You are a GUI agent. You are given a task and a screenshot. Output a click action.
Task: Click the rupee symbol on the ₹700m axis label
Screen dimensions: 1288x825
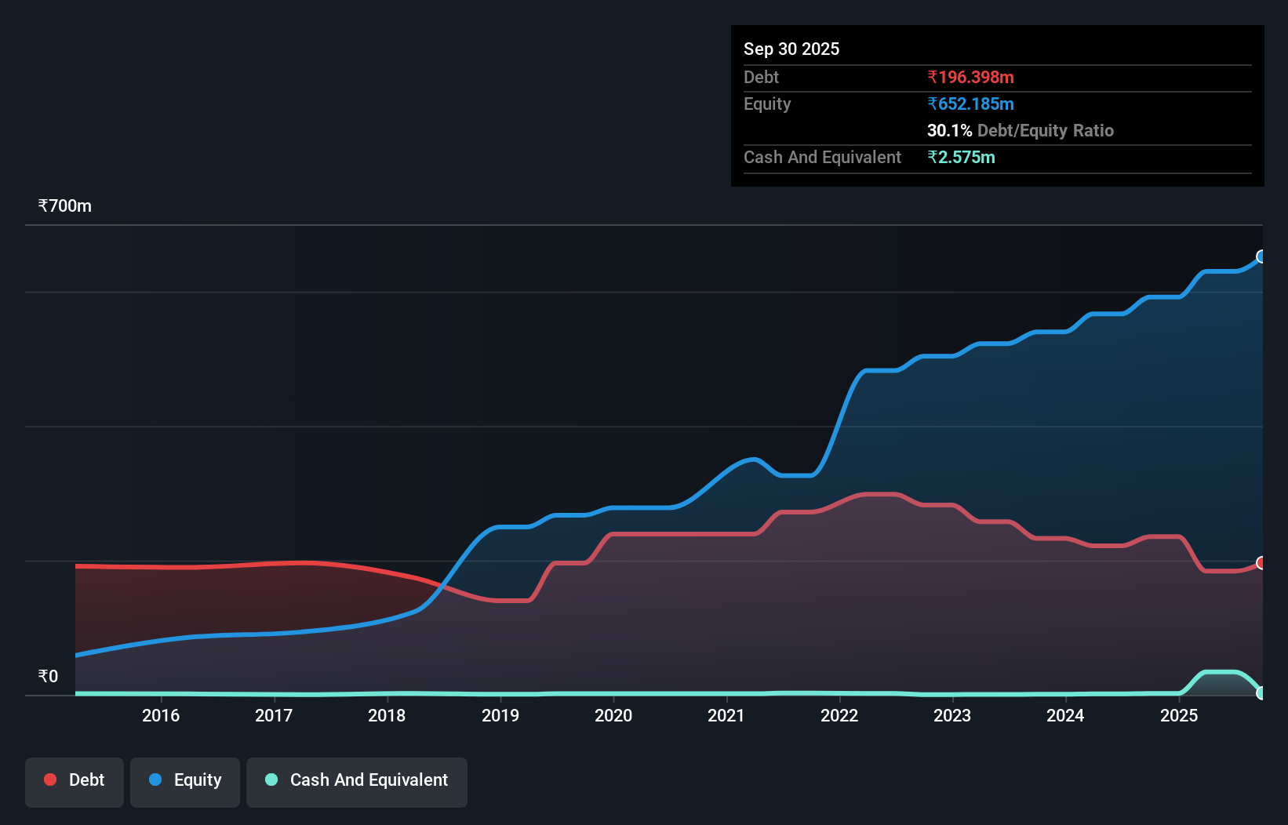point(43,205)
